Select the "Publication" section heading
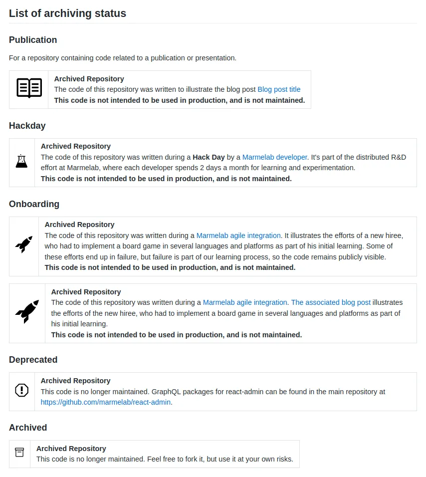The width and height of the screenshot is (426, 477). point(33,40)
